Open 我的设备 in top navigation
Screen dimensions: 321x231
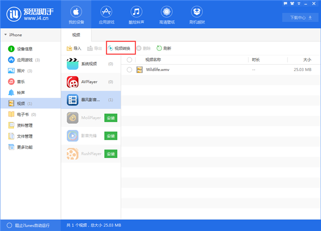76,15
